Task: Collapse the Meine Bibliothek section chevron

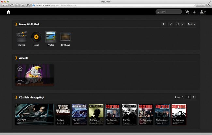Action: point(16,24)
